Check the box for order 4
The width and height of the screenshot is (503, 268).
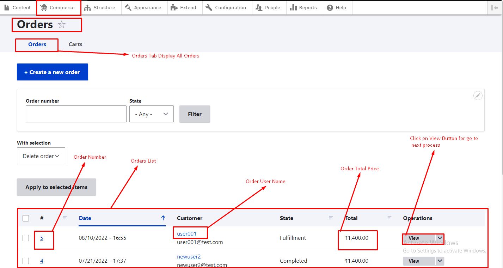(26, 261)
